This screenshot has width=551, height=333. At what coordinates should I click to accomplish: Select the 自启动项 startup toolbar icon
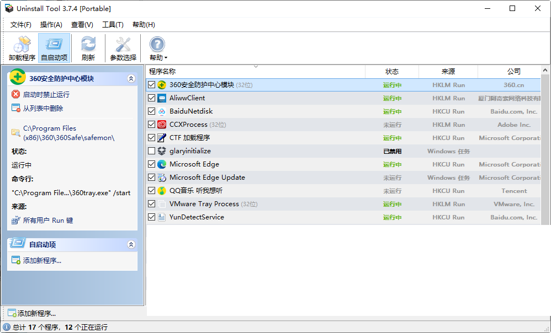point(54,45)
